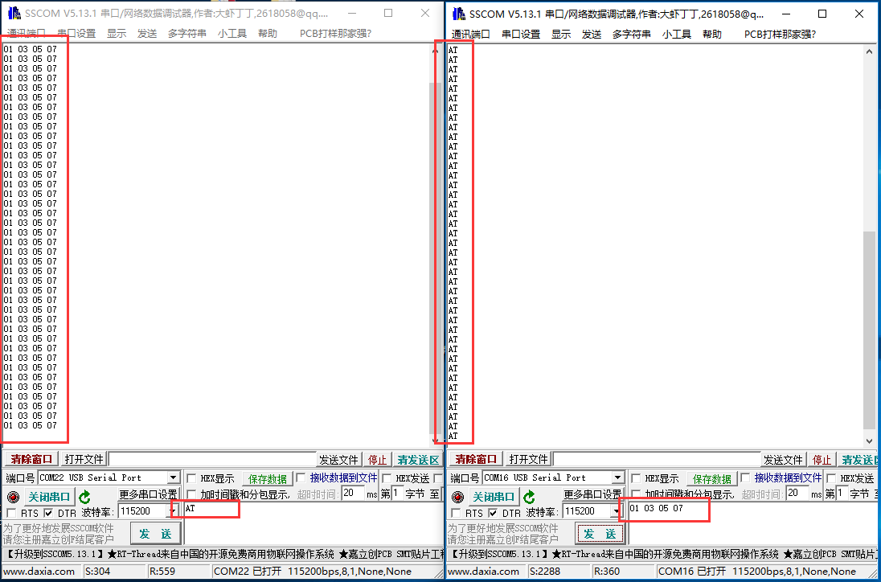Click timeout 20 ms field in COM22 window

pyautogui.click(x=354, y=494)
